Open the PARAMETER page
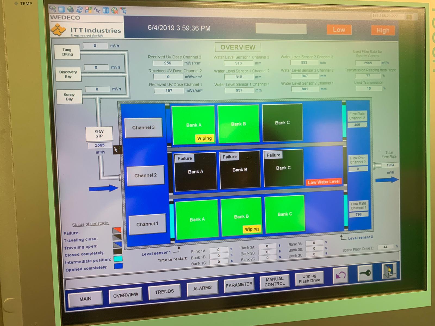Screen dimensions: 435x326 pos(239,285)
